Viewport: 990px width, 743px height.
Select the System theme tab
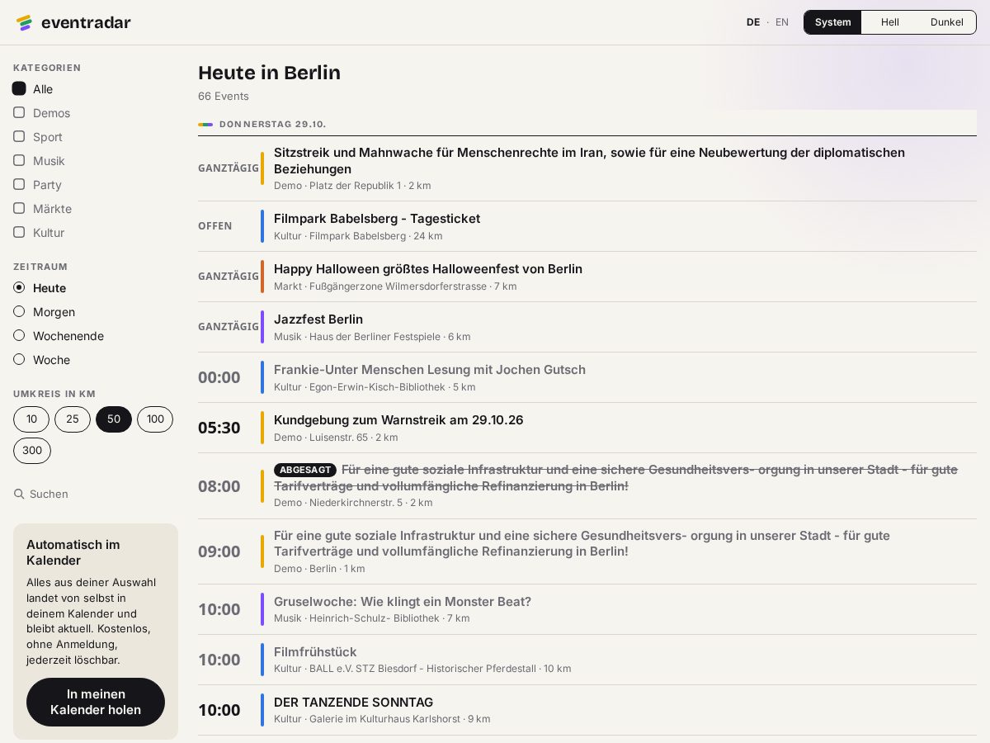pos(833,22)
